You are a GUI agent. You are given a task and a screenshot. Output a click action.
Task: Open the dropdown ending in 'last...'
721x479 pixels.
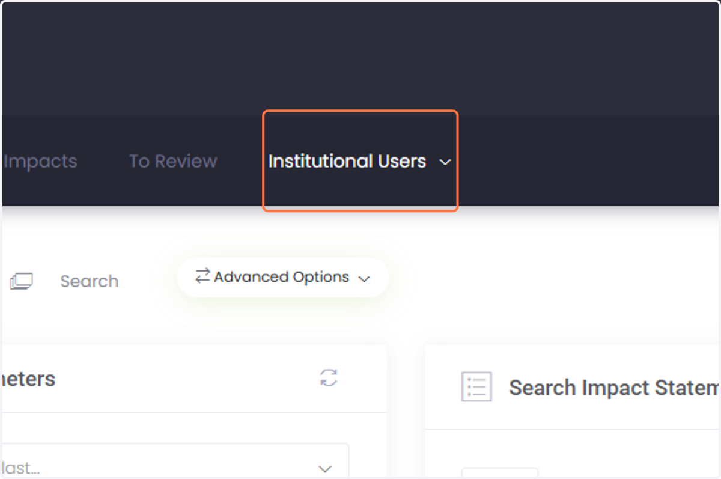(175, 461)
